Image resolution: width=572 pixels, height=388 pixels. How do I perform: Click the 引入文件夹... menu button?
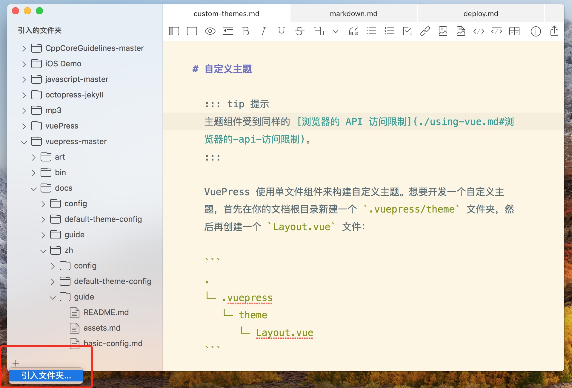click(46, 375)
